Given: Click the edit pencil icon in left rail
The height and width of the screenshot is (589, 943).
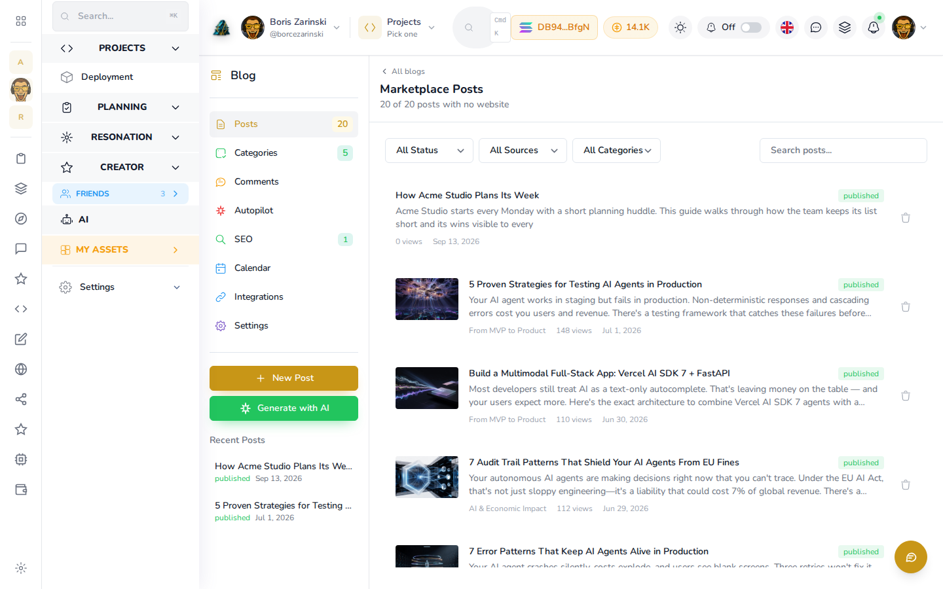Looking at the screenshot, I should coord(21,339).
